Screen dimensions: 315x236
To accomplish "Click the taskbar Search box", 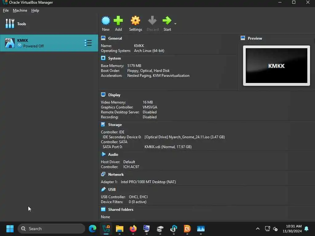I will point(51,229).
